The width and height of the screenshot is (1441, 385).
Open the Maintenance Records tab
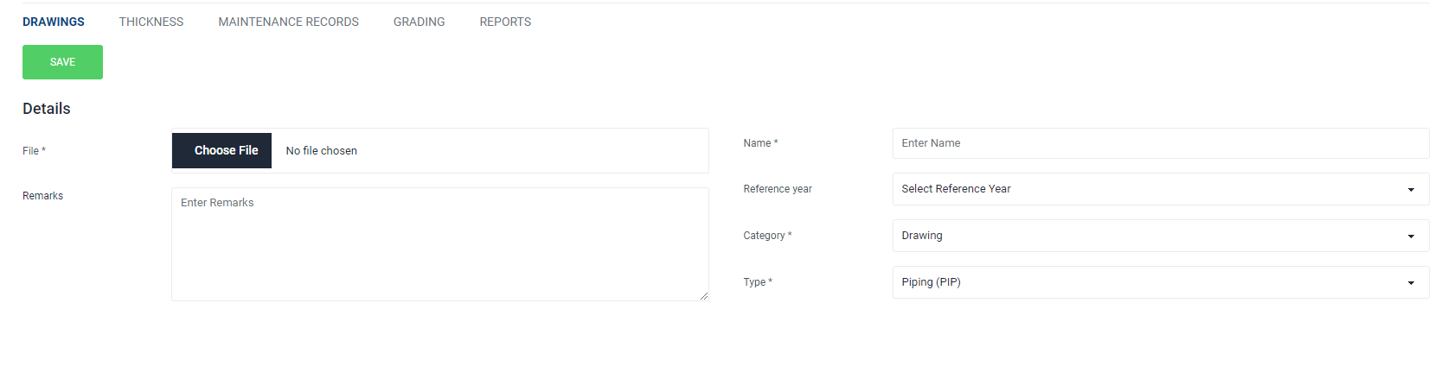[x=288, y=22]
